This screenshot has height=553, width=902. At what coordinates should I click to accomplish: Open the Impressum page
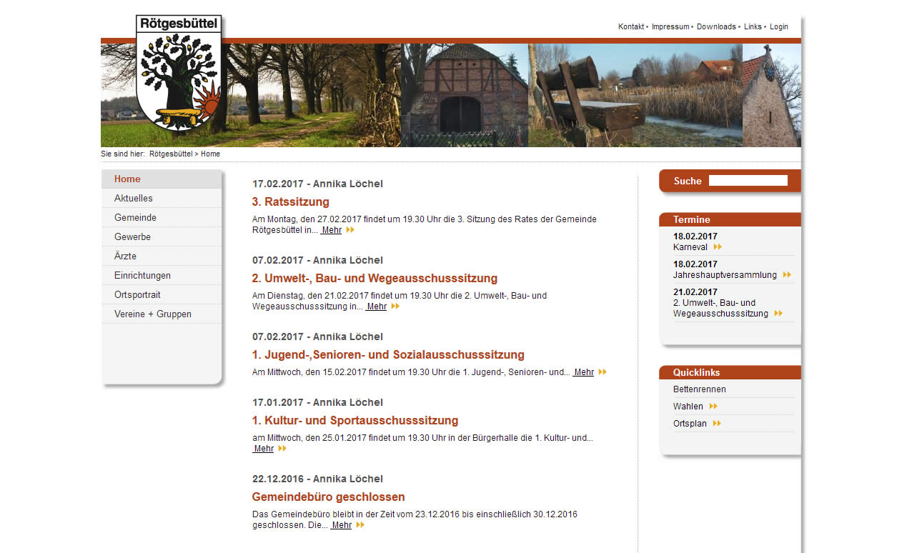[670, 27]
